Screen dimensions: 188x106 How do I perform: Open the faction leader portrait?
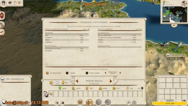click(4, 3)
